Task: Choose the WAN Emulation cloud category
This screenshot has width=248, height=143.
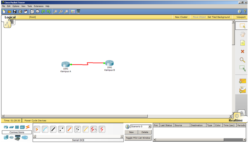Action: pyautogui.click(x=11, y=138)
